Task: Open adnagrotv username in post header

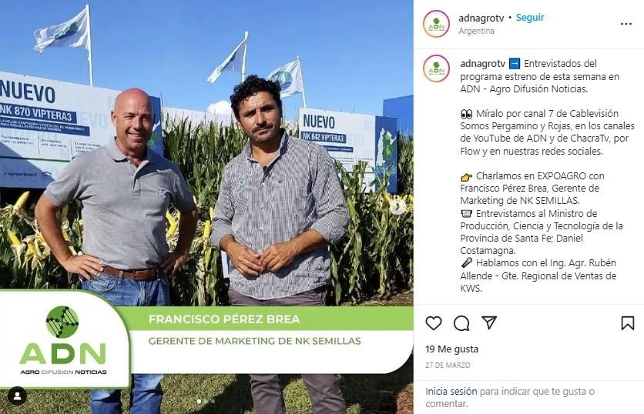Action: (481, 18)
